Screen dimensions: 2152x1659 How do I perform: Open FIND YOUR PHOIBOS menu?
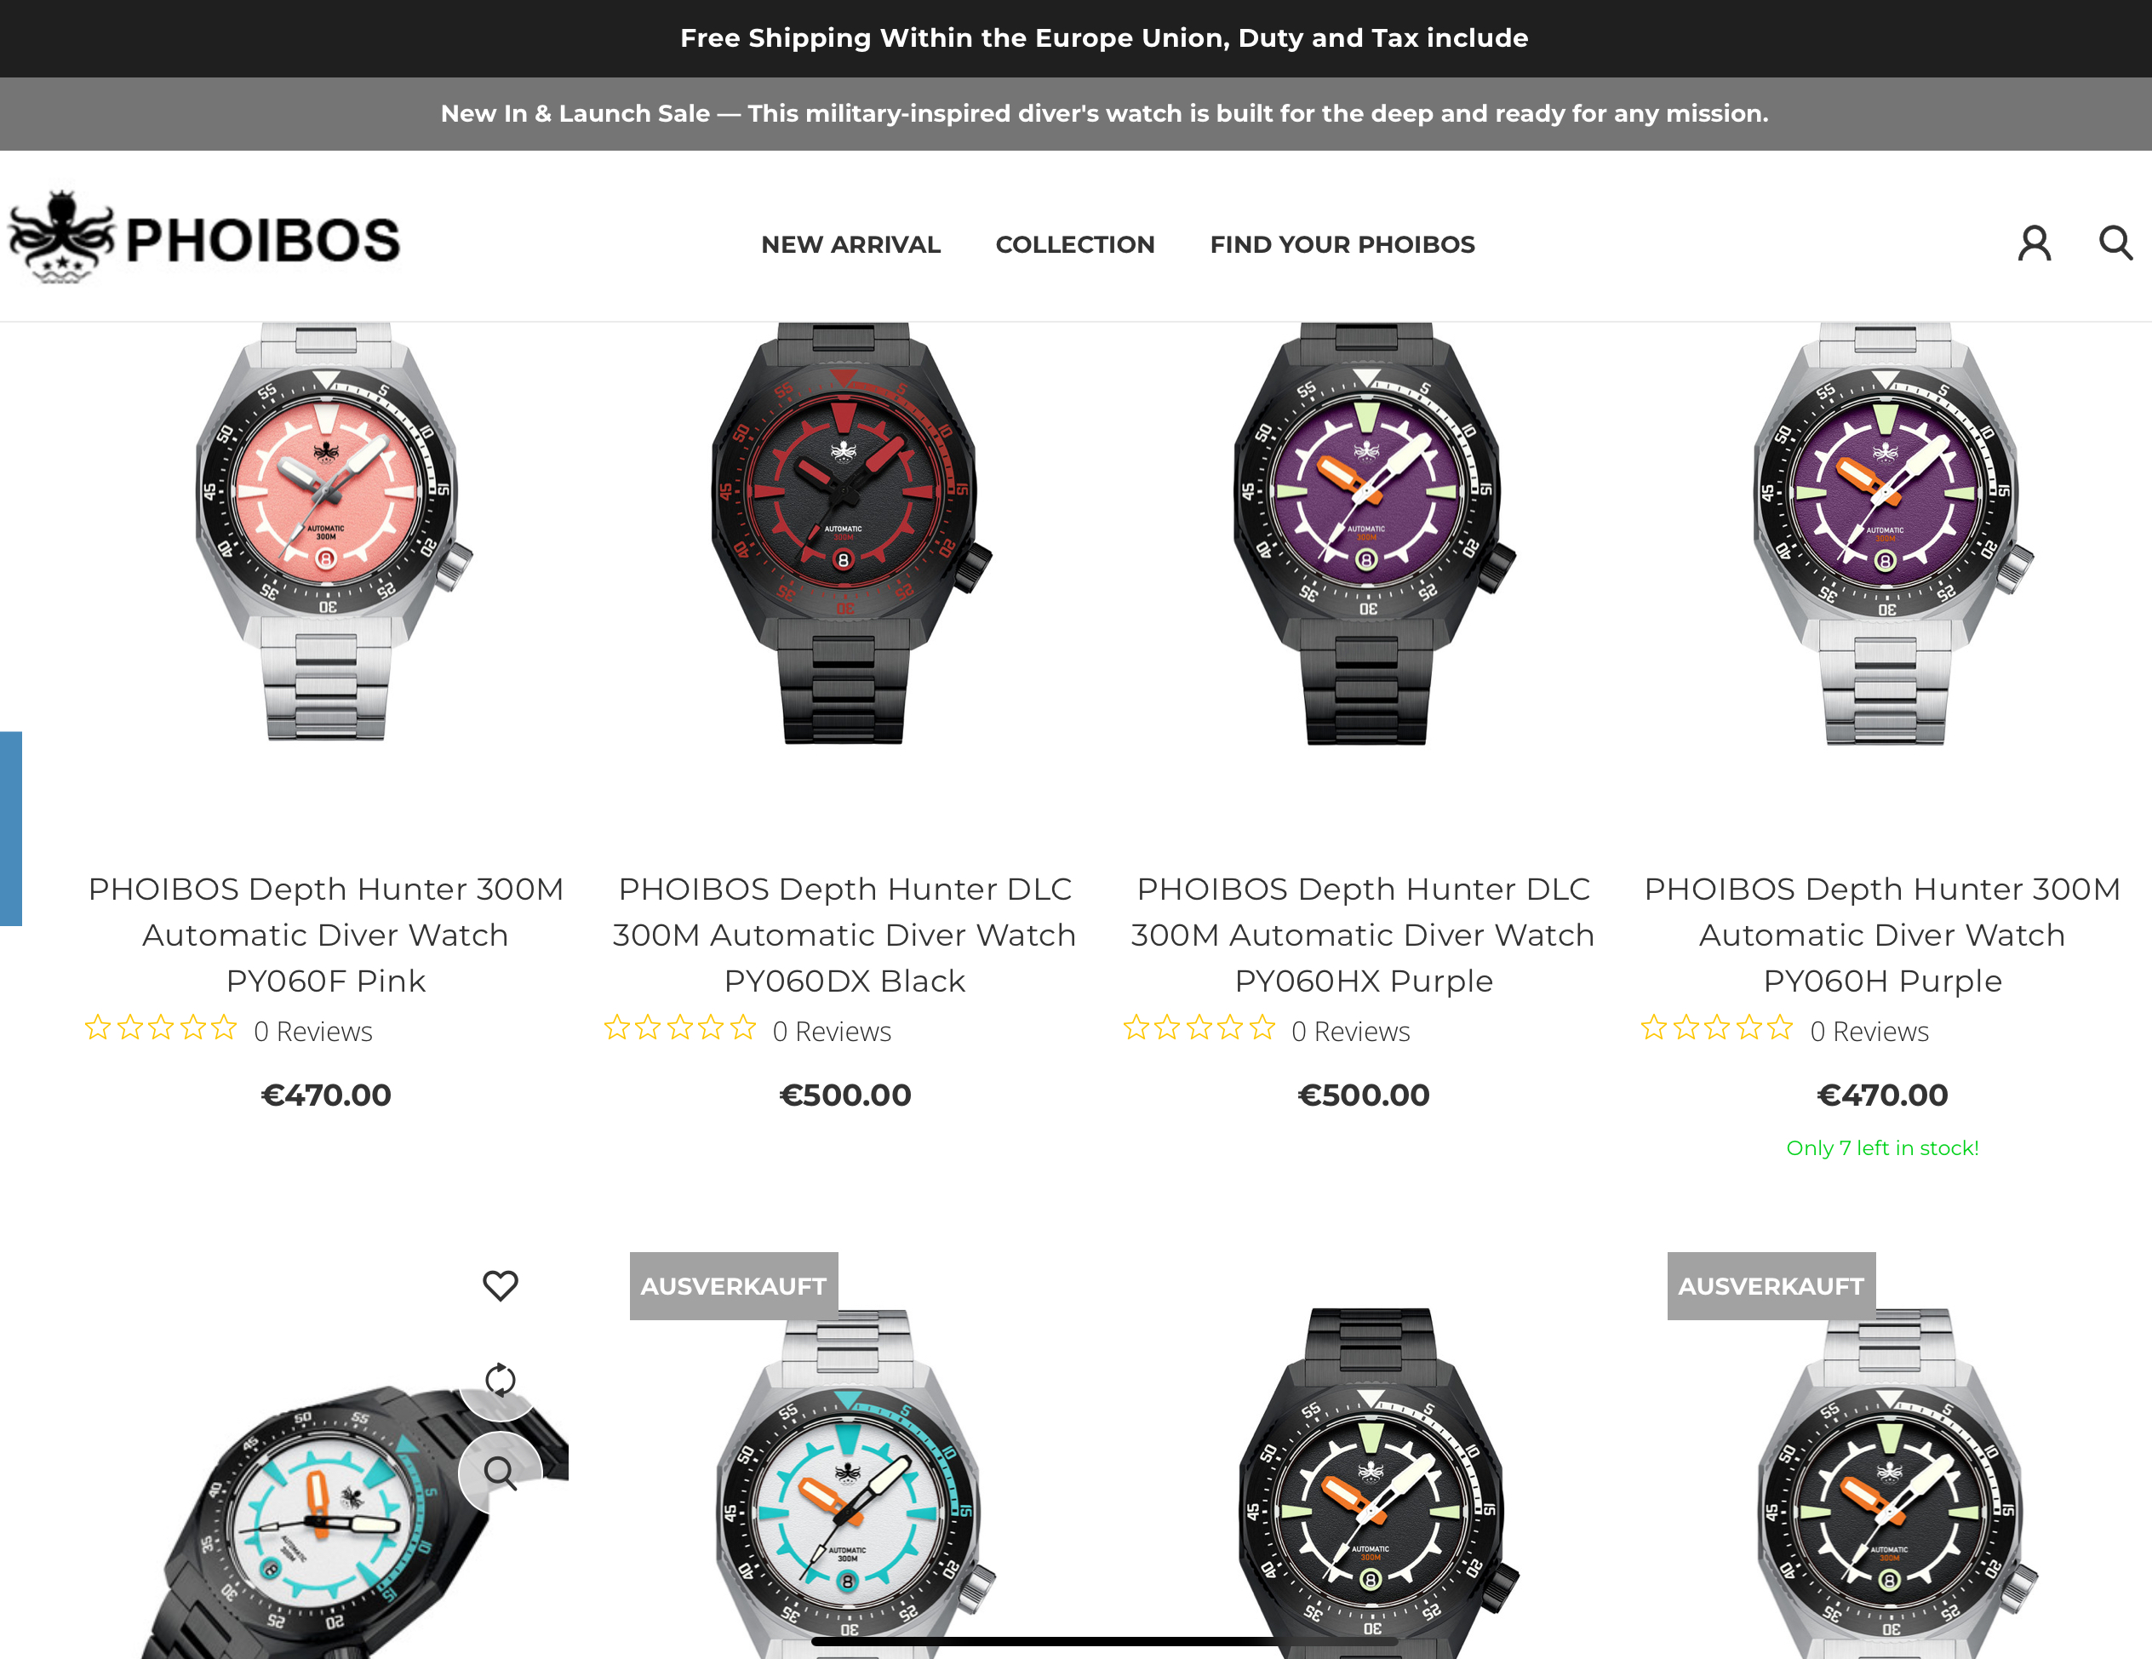(1342, 244)
